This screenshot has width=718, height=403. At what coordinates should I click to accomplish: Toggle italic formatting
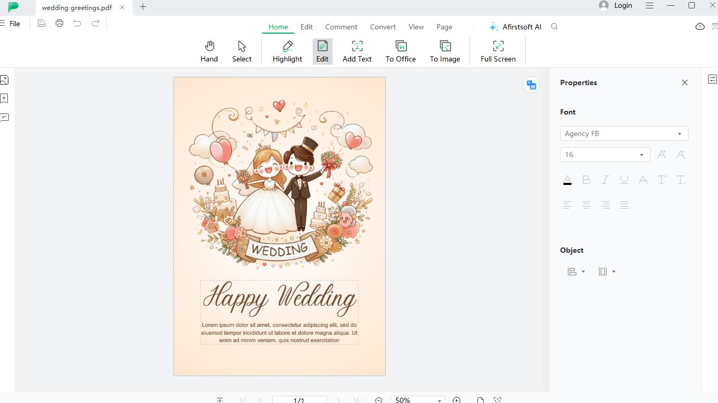[605, 180]
